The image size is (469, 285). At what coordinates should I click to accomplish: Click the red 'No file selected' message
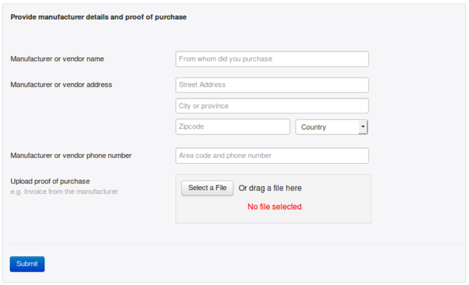tap(275, 207)
